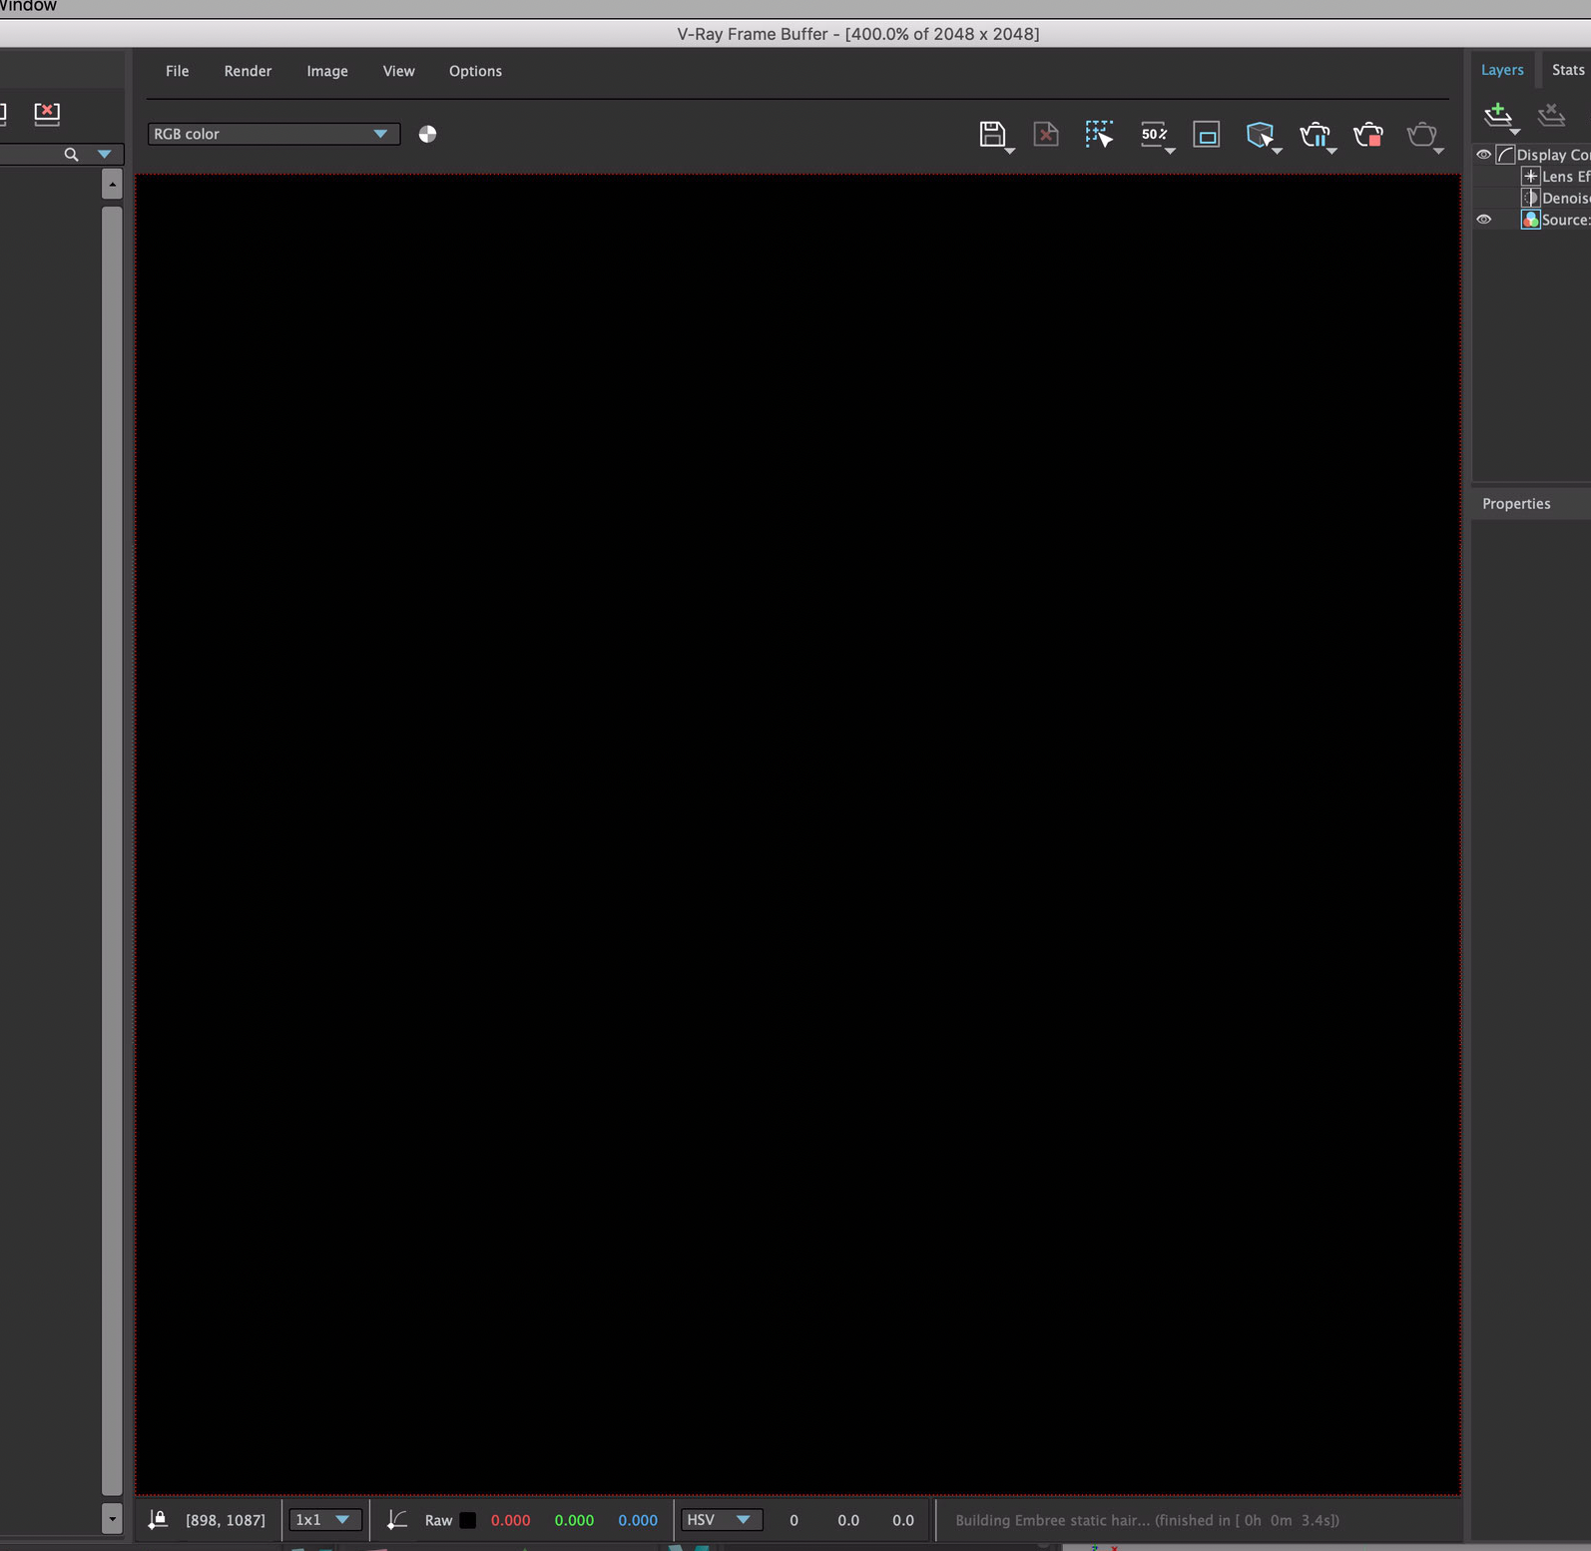This screenshot has height=1551, width=1591.
Task: Click the left panel scrollbar down arrow
Action: point(112,1518)
